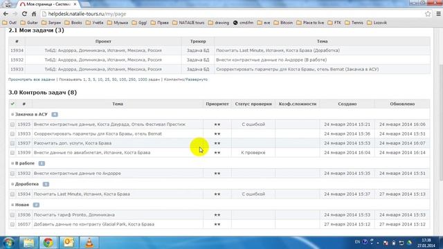This screenshot has height=249, width=443.
Task: Open the Place to live bookmarks folder
Action: (x=310, y=23)
